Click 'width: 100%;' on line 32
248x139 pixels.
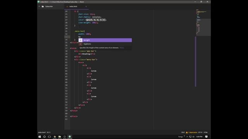pyautogui.click(x=84, y=34)
